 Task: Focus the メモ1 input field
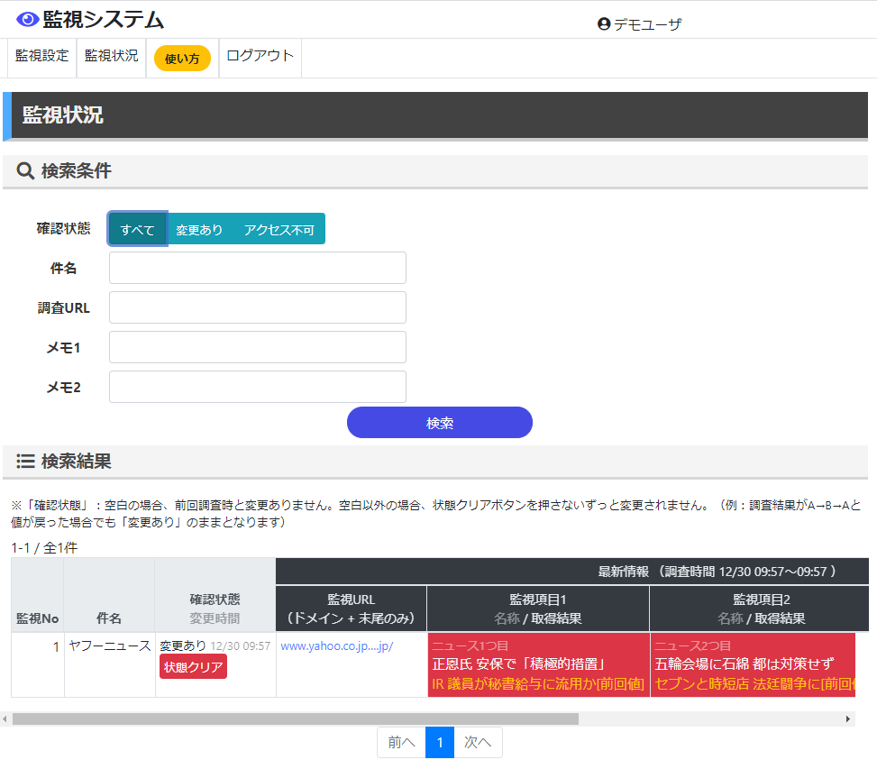pyautogui.click(x=257, y=347)
